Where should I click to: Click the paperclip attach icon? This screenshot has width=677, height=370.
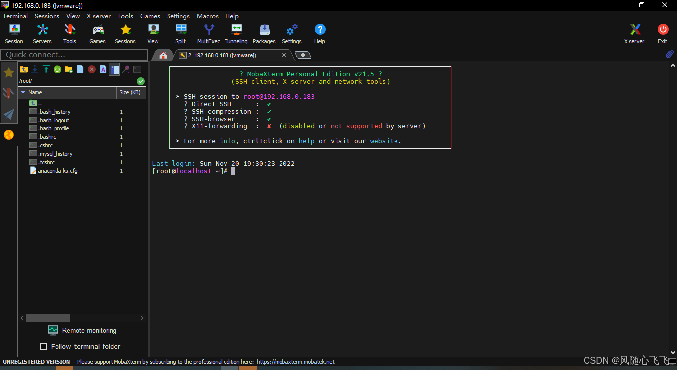(670, 55)
